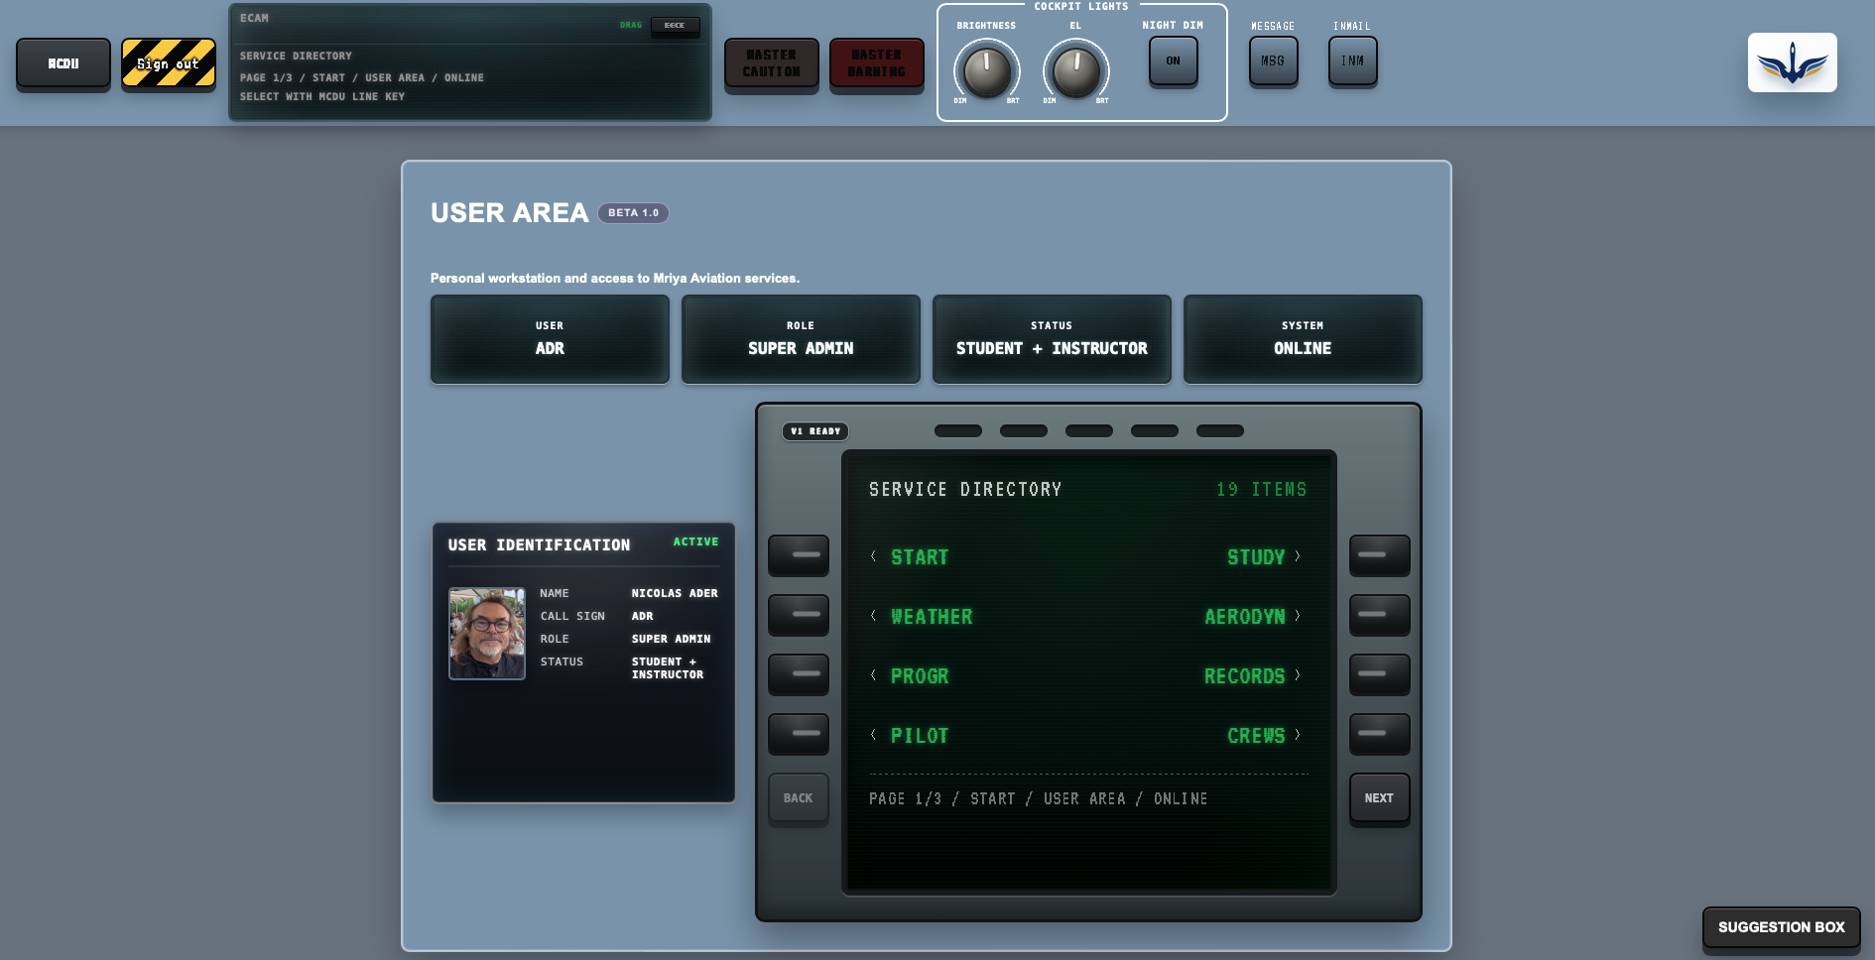Go to the next MCDU page
Image resolution: width=1875 pixels, height=960 pixels.
pyautogui.click(x=1379, y=798)
